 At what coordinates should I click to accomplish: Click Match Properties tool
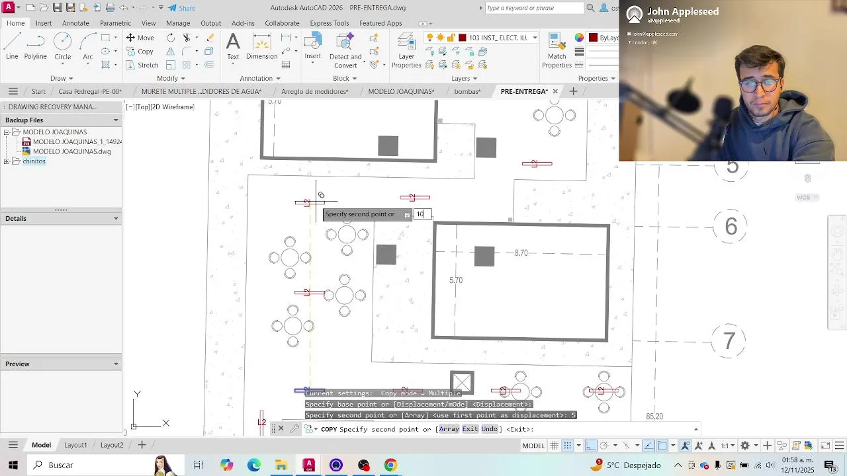557,51
